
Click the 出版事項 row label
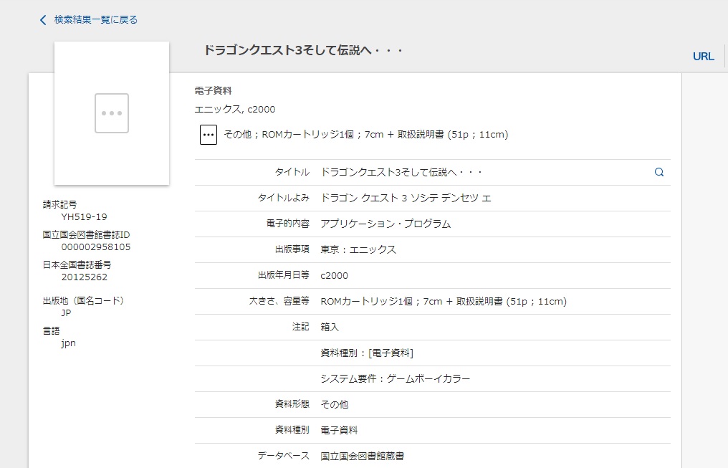(292, 250)
